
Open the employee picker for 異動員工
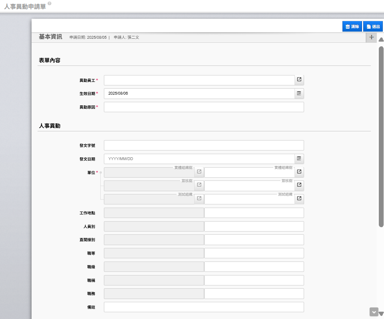coord(299,80)
